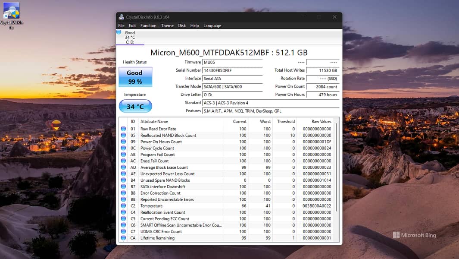Select the Power Cycle Count attribute name

pyautogui.click(x=157, y=148)
